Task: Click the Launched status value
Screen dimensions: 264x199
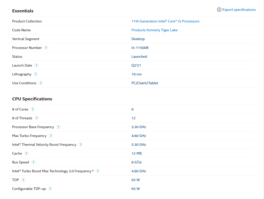Action: [139, 56]
